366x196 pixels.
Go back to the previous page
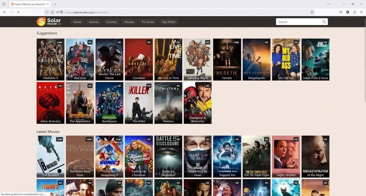4,12
